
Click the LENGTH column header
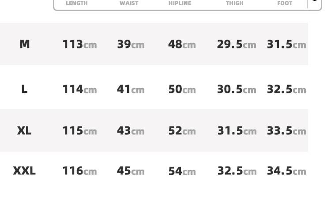click(x=77, y=3)
